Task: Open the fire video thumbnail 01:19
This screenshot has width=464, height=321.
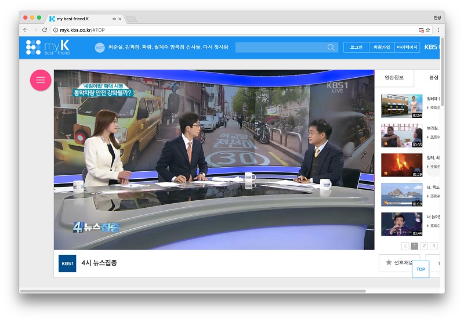Action: [x=401, y=165]
